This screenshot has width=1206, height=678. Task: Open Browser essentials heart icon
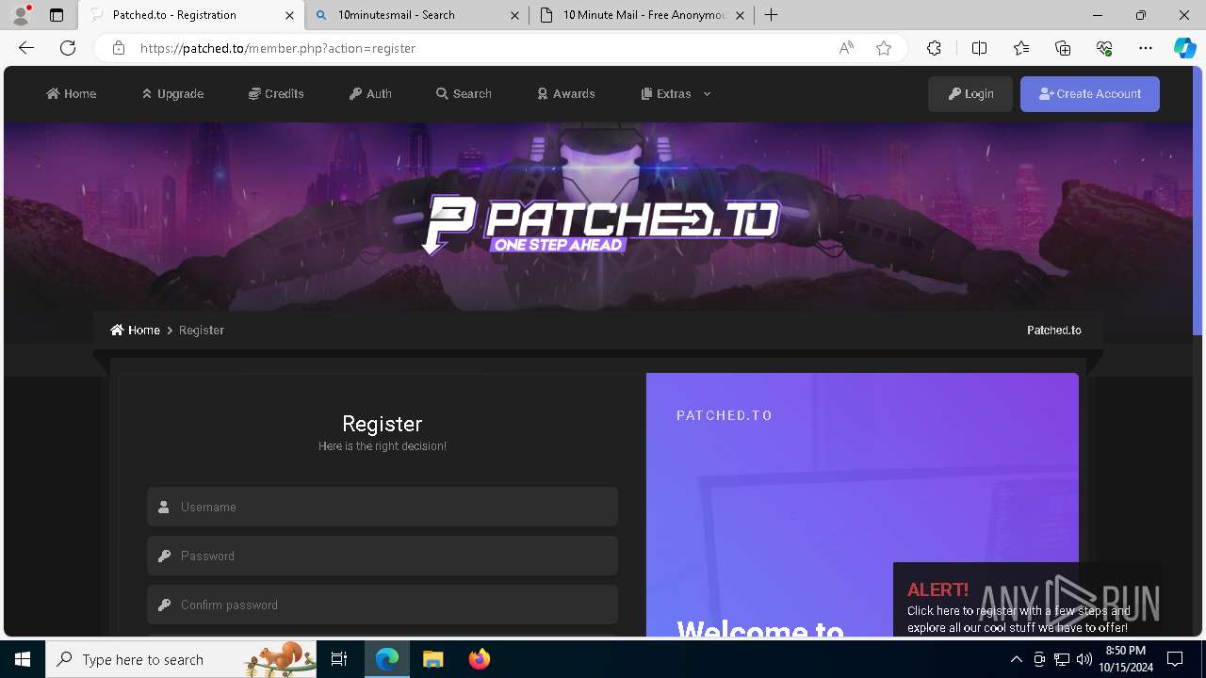click(x=1104, y=48)
